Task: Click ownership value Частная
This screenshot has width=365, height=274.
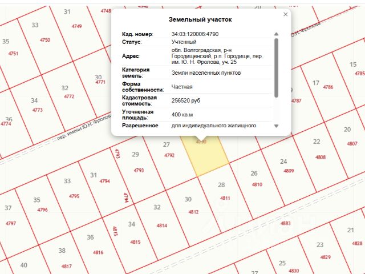Action: [182, 87]
